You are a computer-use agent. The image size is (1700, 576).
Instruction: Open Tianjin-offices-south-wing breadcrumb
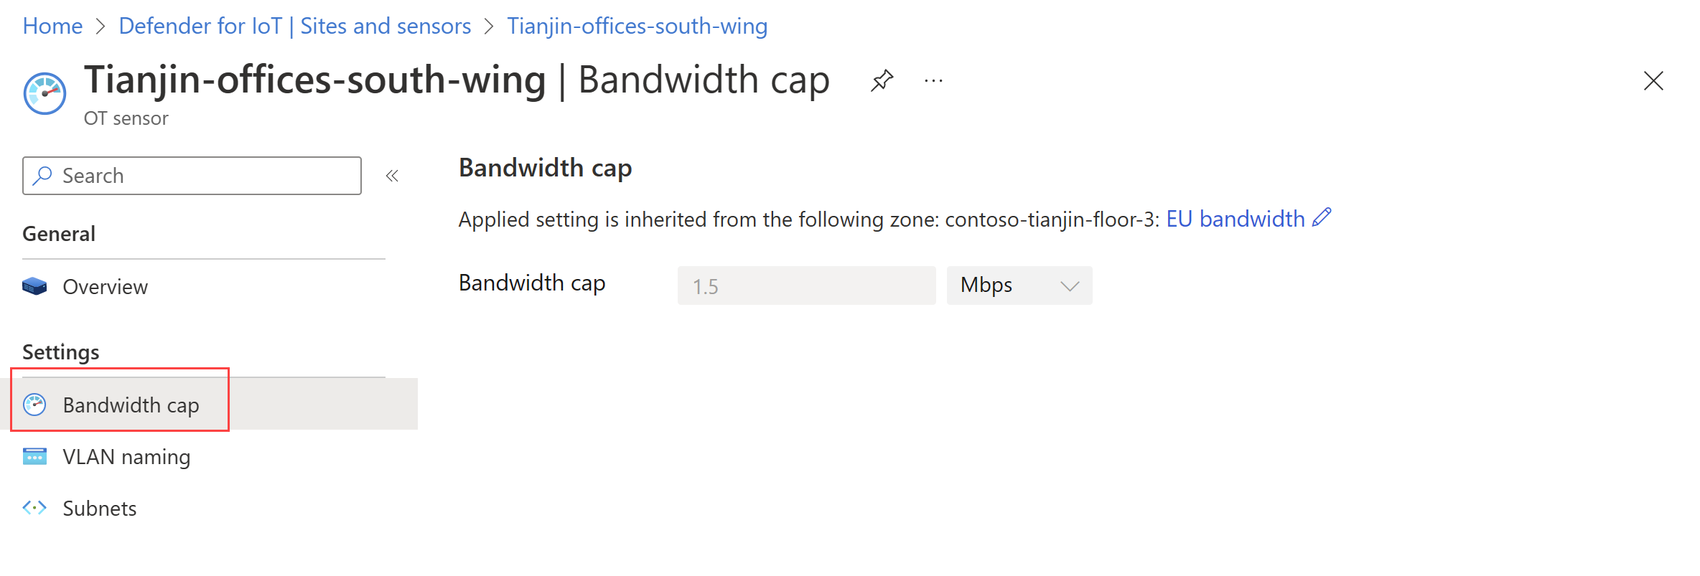coord(637,25)
